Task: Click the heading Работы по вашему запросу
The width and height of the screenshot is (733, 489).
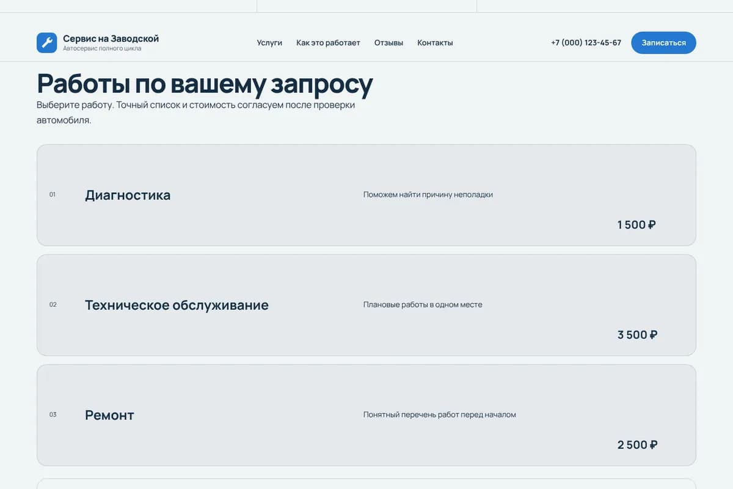Action: pyautogui.click(x=205, y=84)
